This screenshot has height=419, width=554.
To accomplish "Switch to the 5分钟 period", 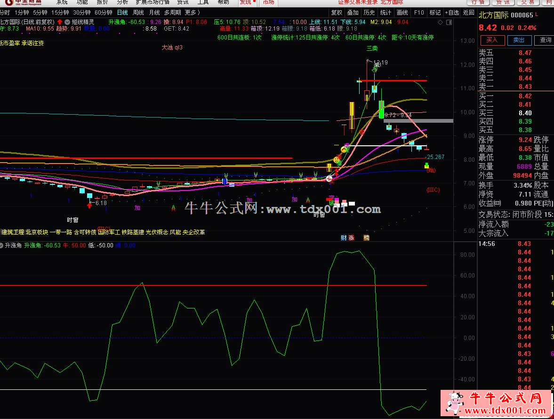I will click(x=40, y=12).
